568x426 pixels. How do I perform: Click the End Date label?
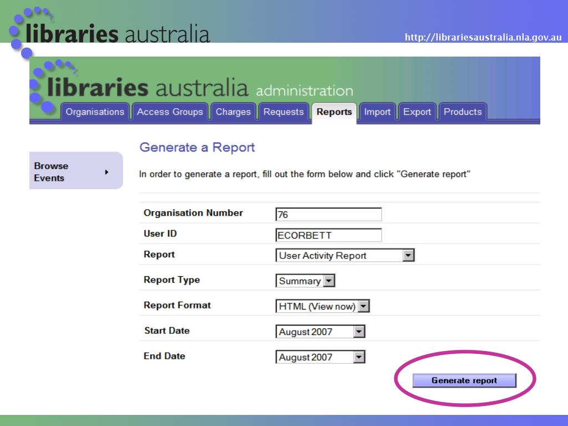point(164,356)
